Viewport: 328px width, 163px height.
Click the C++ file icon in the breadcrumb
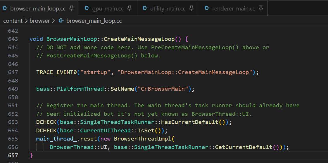coord(61,21)
